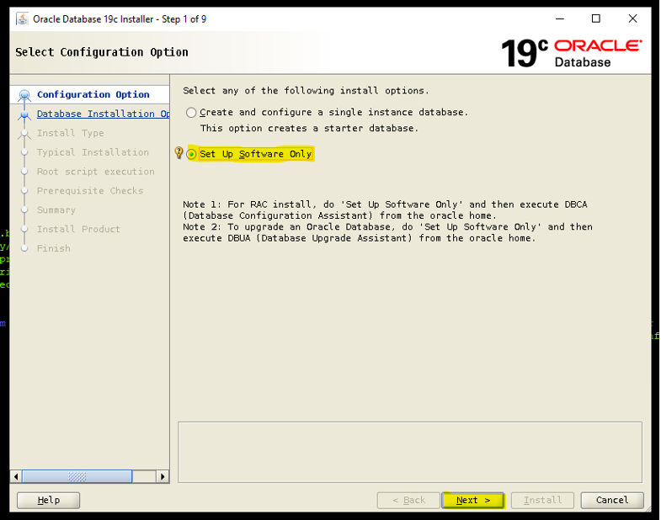Image resolution: width=661 pixels, height=520 pixels.
Task: Click the Typical Installation step
Action: [x=93, y=152]
